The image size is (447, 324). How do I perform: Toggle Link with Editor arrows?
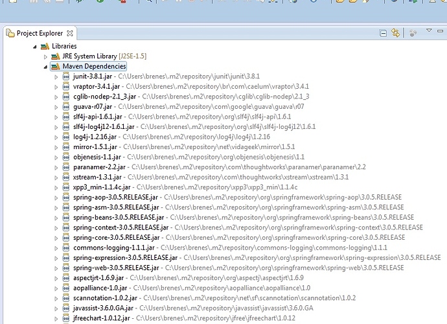pyautogui.click(x=395, y=33)
